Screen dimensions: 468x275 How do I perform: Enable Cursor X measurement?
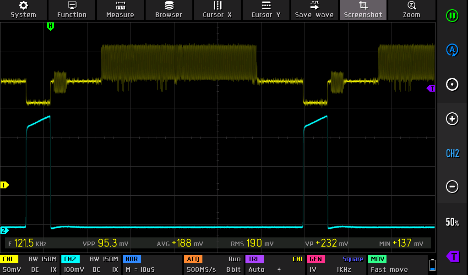pos(217,10)
